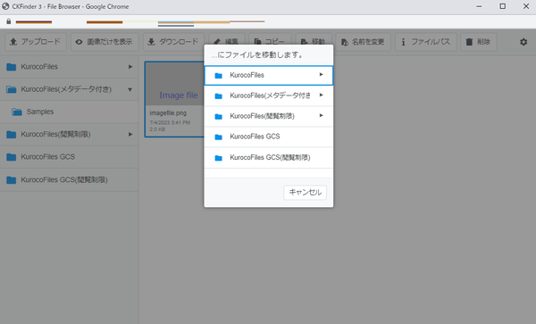Click the 名前を変更 button label
Viewport: 536px width, 324px height.
[368, 42]
